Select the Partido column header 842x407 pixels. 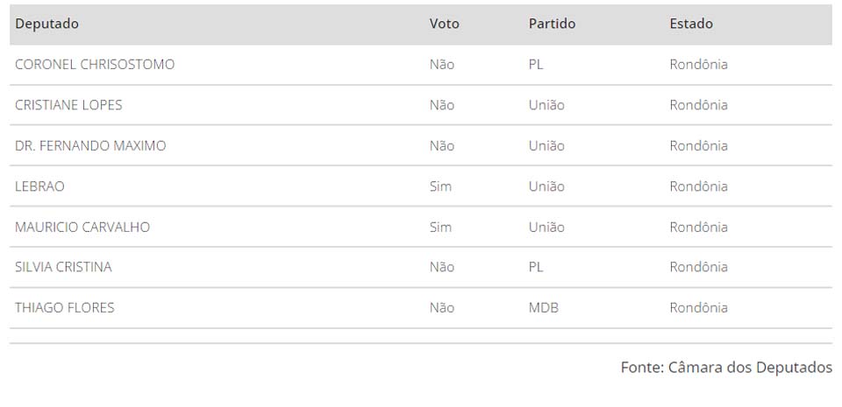tap(552, 25)
